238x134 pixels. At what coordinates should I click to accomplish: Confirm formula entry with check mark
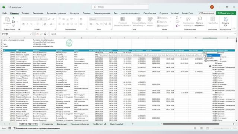tap(41, 34)
